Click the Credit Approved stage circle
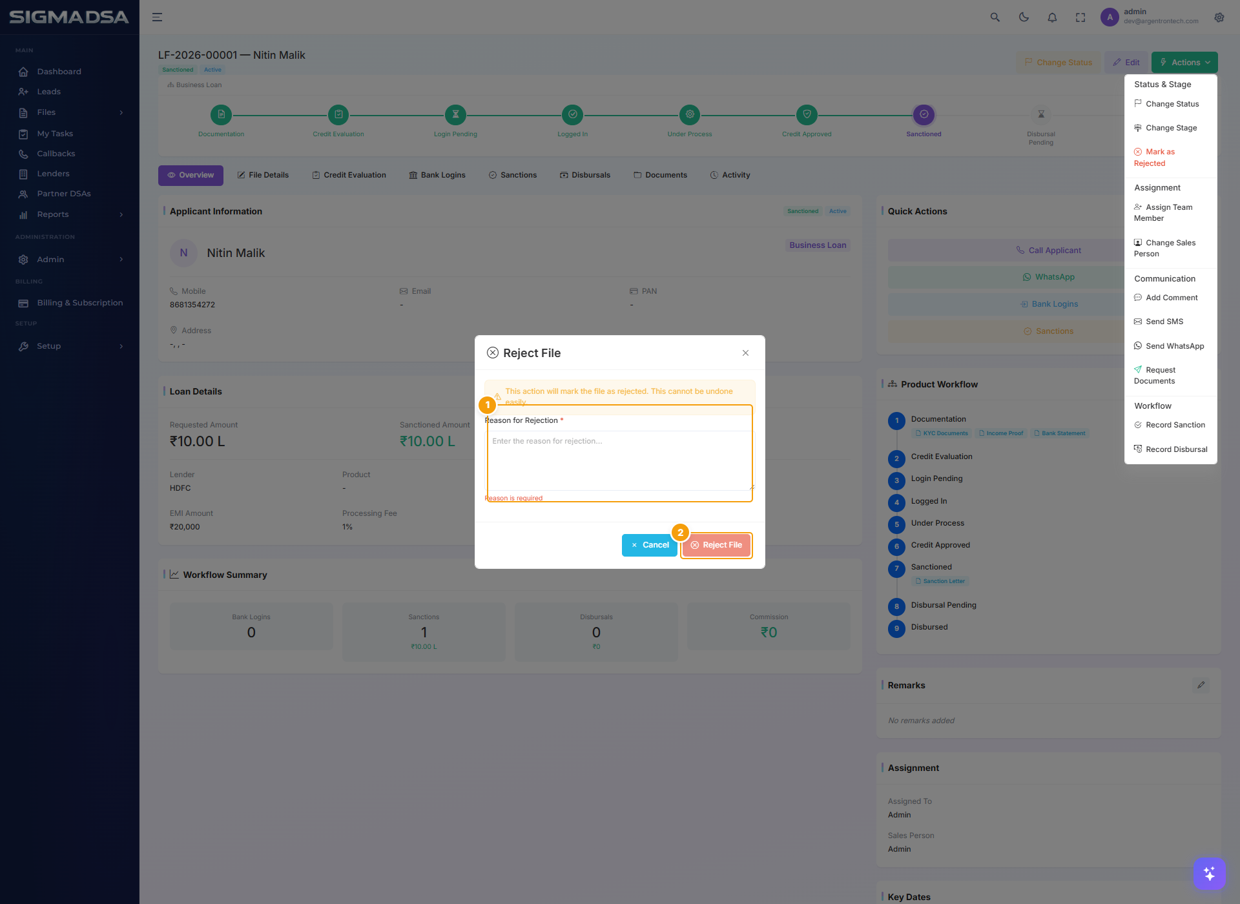This screenshot has height=904, width=1240. [807, 114]
